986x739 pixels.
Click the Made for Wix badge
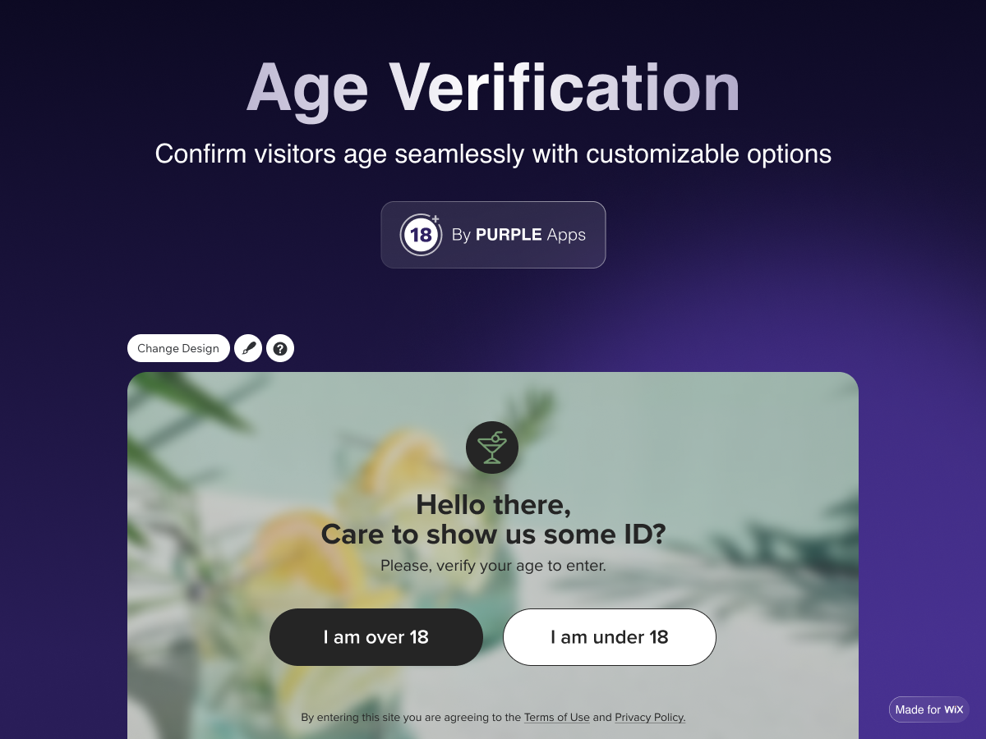928,709
